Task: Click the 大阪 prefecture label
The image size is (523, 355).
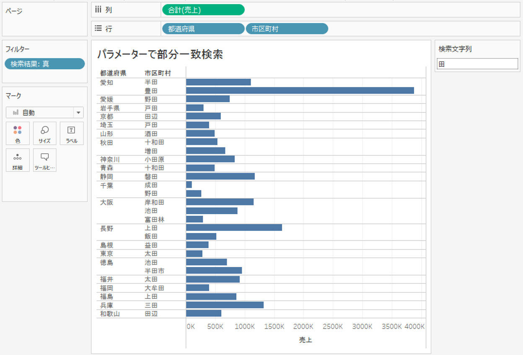Action: tap(106, 202)
